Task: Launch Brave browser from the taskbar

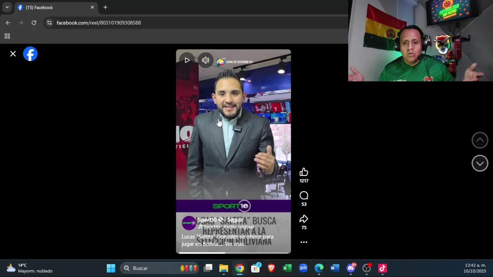Action: (x=272, y=268)
